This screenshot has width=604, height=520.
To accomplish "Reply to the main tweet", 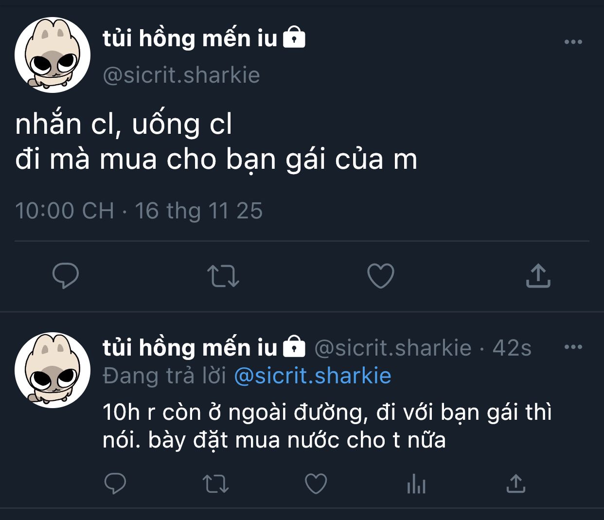I will click(x=66, y=275).
